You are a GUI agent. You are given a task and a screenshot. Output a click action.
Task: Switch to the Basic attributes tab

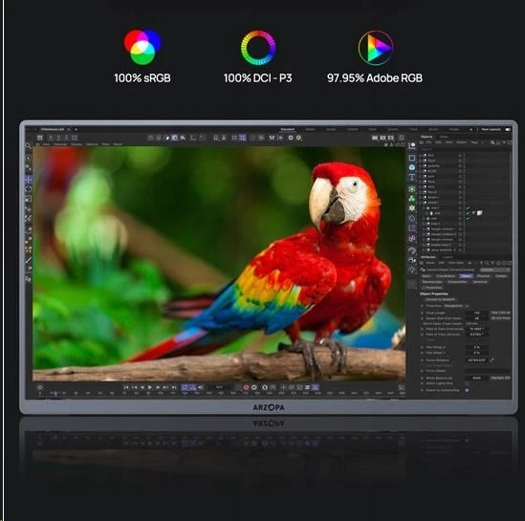427,276
